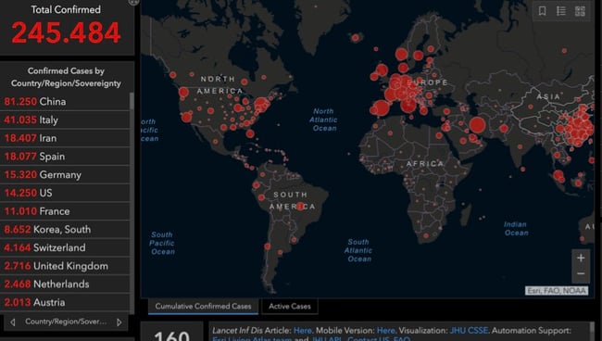Viewport: 602px width, 341px height.
Task: Go to next list view arrow
Action: [119, 322]
